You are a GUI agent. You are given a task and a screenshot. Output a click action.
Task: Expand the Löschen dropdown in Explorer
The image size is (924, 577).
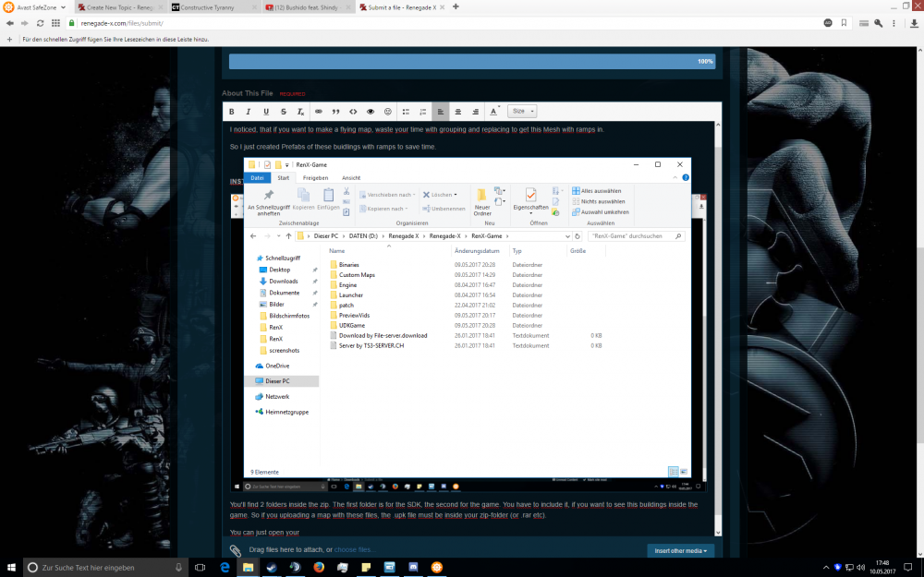(x=440, y=195)
